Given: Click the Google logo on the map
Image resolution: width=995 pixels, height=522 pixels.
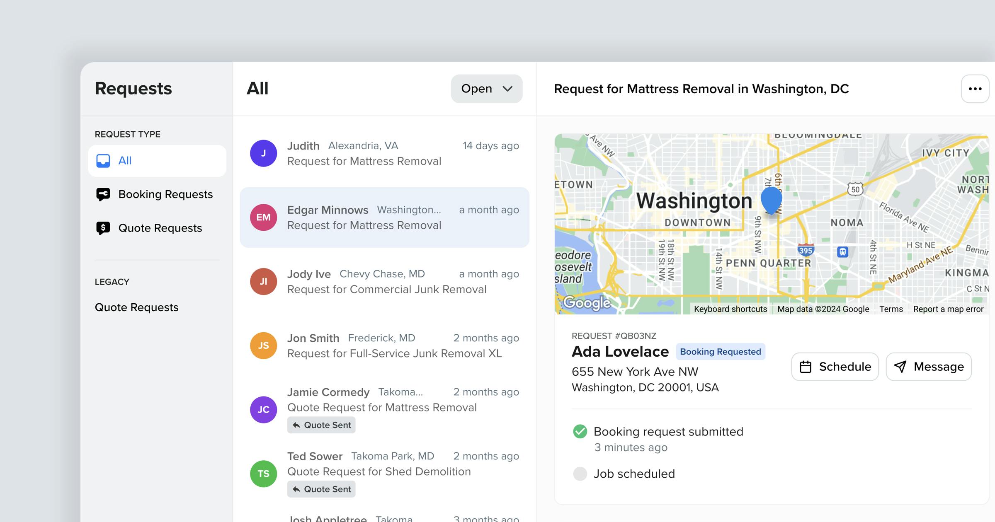Looking at the screenshot, I should [586, 303].
